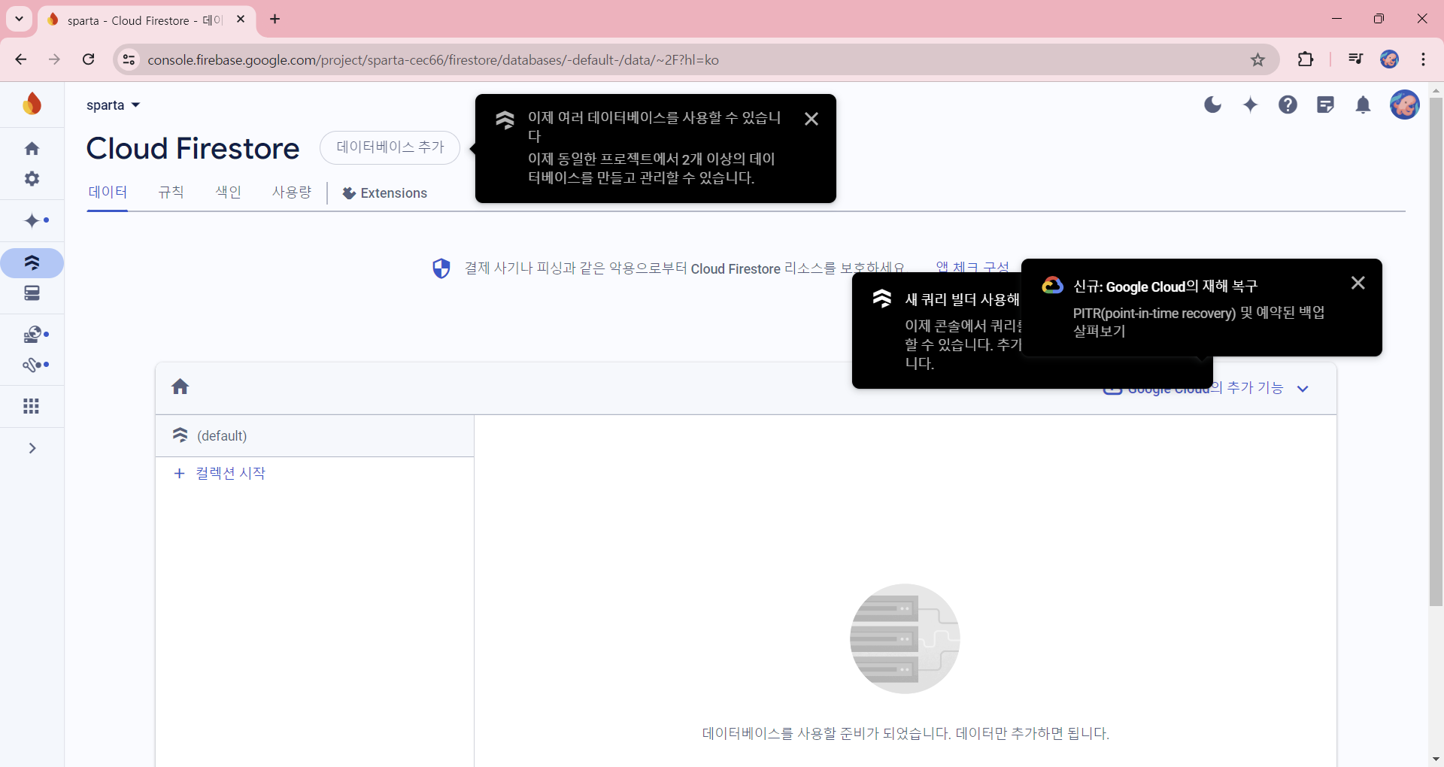Close the Google Cloud disaster recovery popup
1444x767 pixels.
pos(1358,283)
